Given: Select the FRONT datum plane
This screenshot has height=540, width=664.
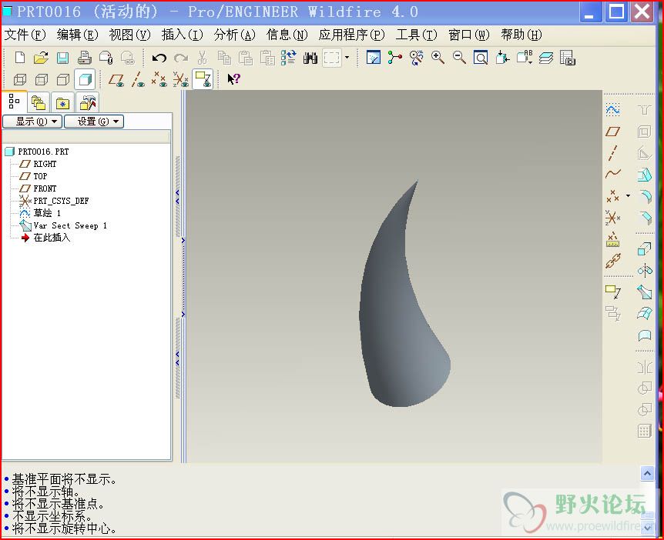Looking at the screenshot, I should 45,188.
